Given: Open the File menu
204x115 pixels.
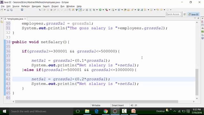Looking at the screenshot, I should pos(3,6).
